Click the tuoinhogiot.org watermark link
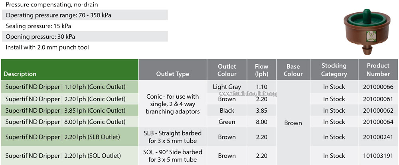This screenshot has height=165, width=399. click(248, 94)
